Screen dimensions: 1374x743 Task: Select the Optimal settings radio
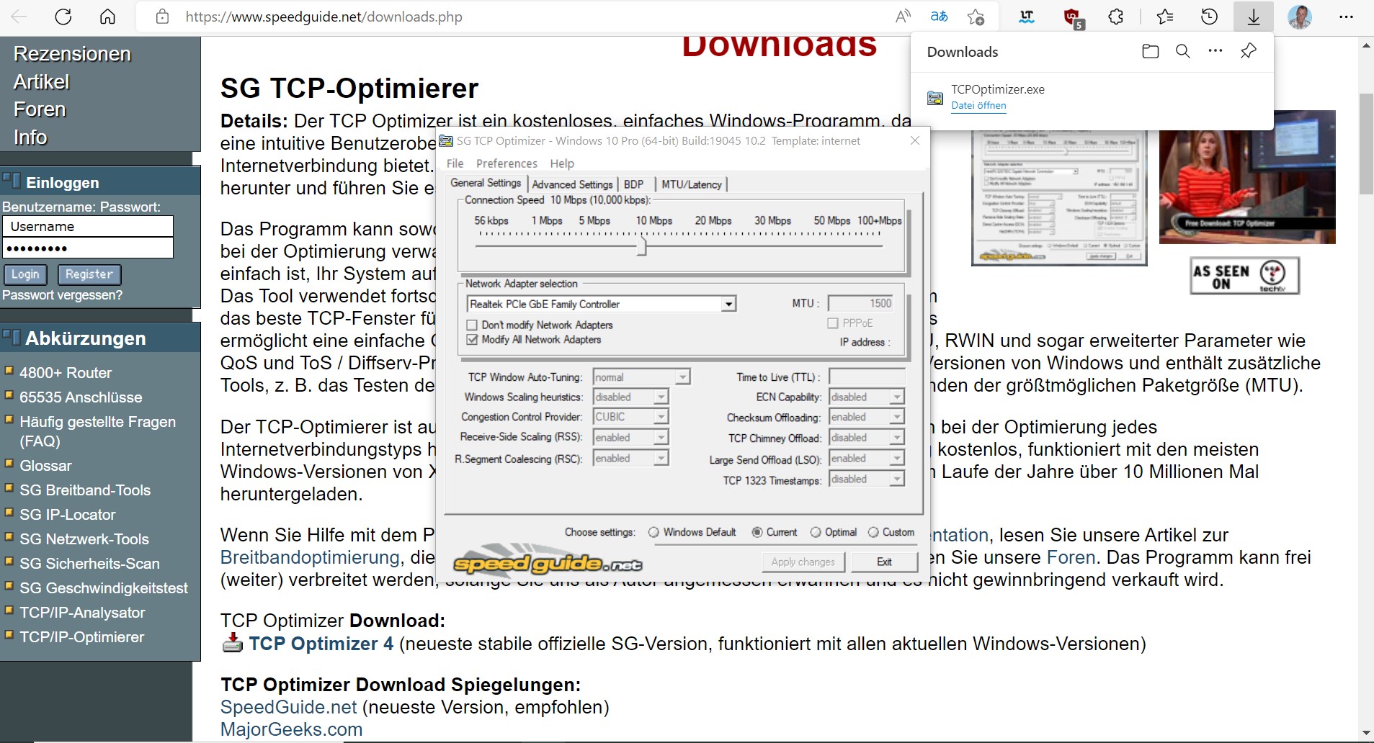click(816, 532)
